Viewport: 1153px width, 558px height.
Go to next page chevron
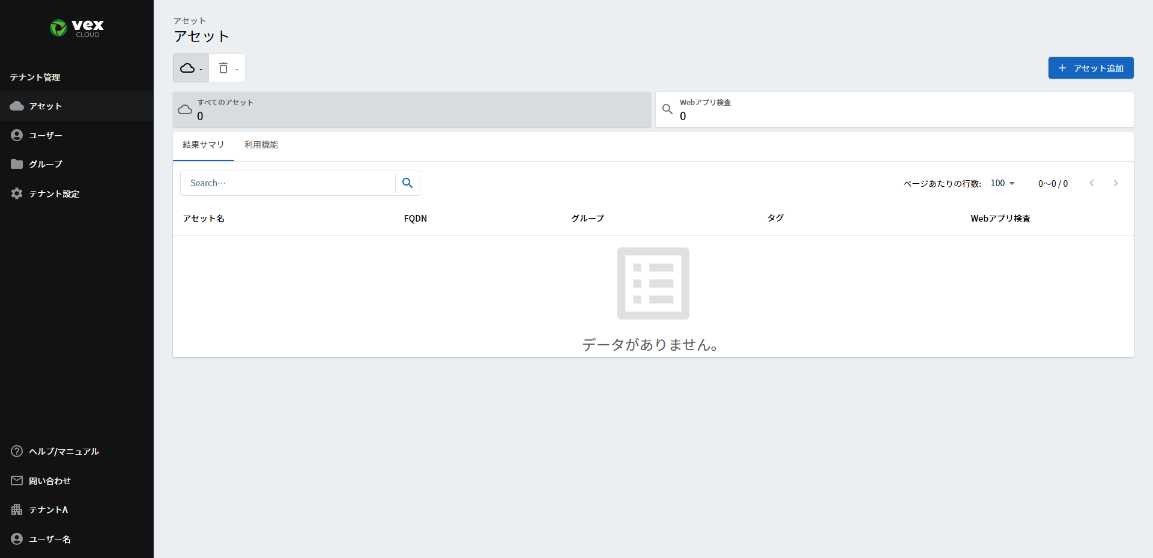point(1116,183)
